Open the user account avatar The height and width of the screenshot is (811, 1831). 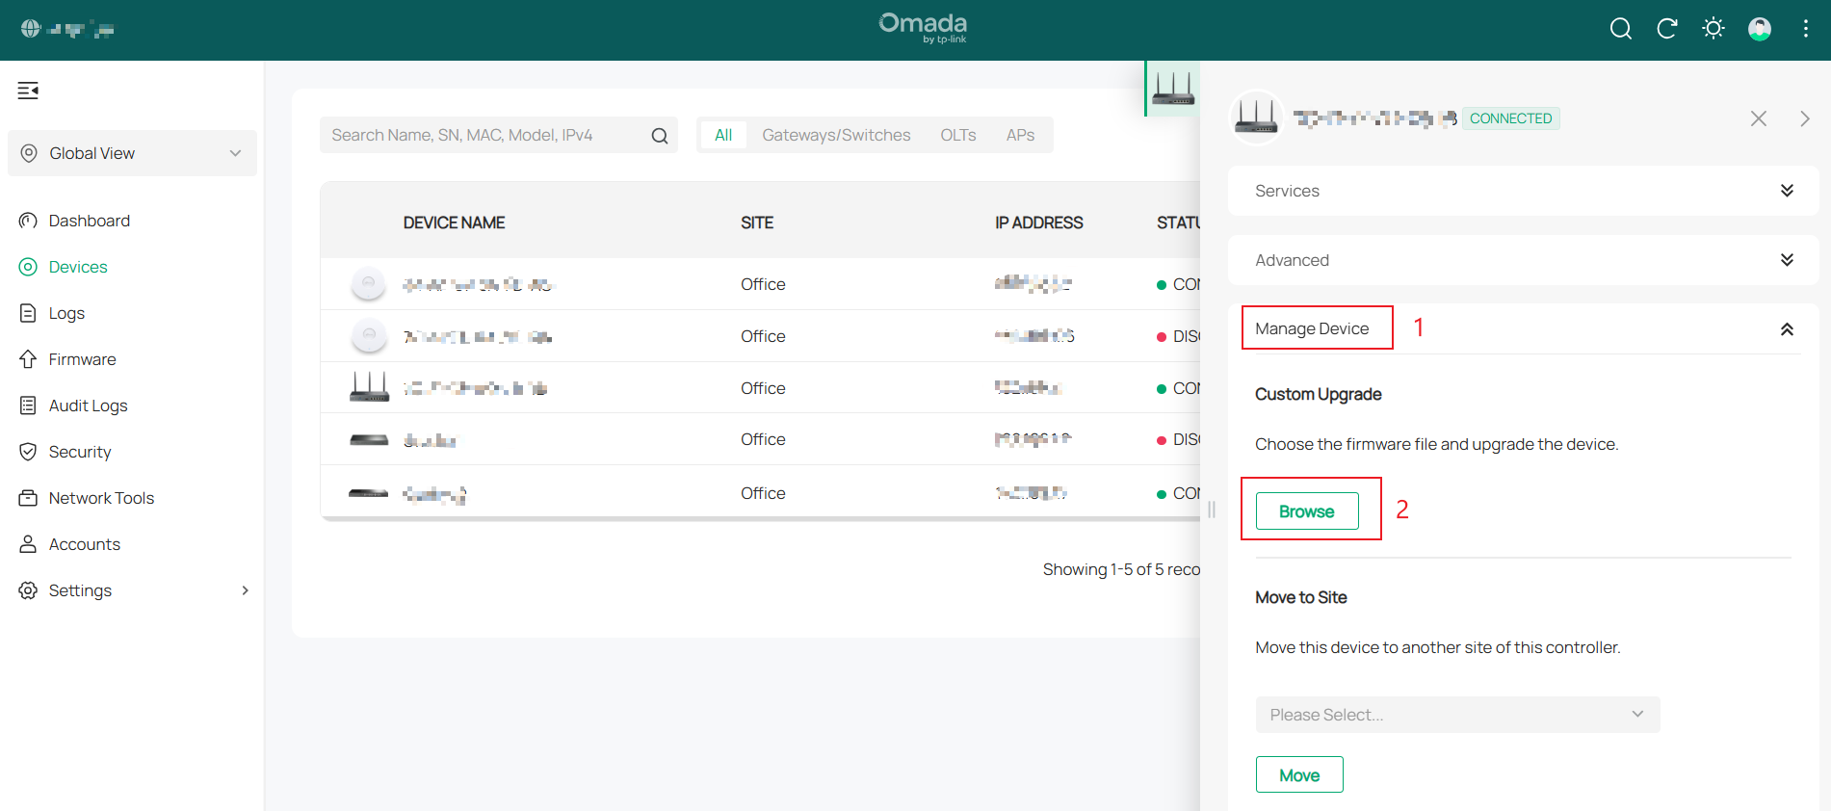click(x=1759, y=29)
